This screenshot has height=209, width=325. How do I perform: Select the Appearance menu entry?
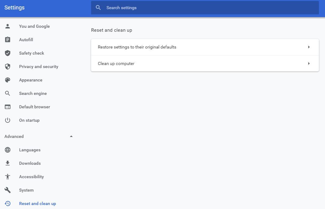30,80
